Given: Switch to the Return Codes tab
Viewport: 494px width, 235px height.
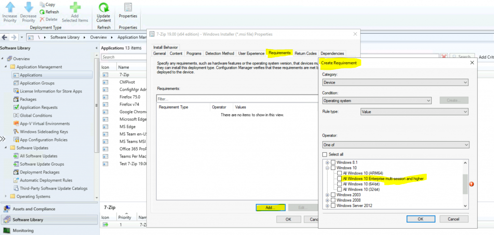Looking at the screenshot, I should click(x=305, y=53).
